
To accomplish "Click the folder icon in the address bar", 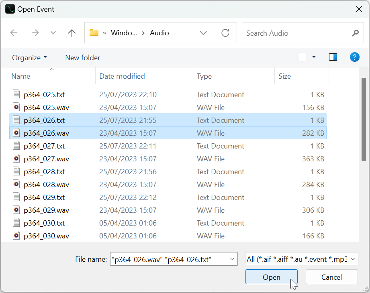I will [94, 33].
